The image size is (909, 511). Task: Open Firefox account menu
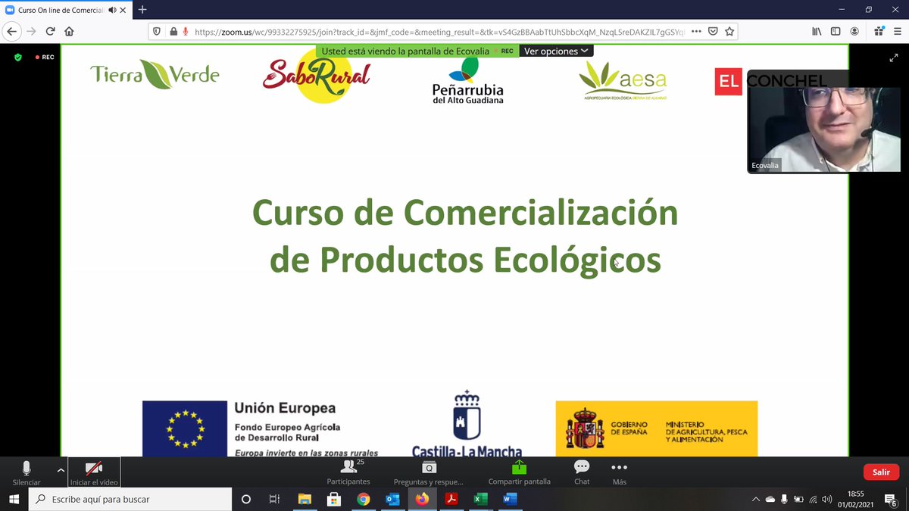pyautogui.click(x=854, y=32)
